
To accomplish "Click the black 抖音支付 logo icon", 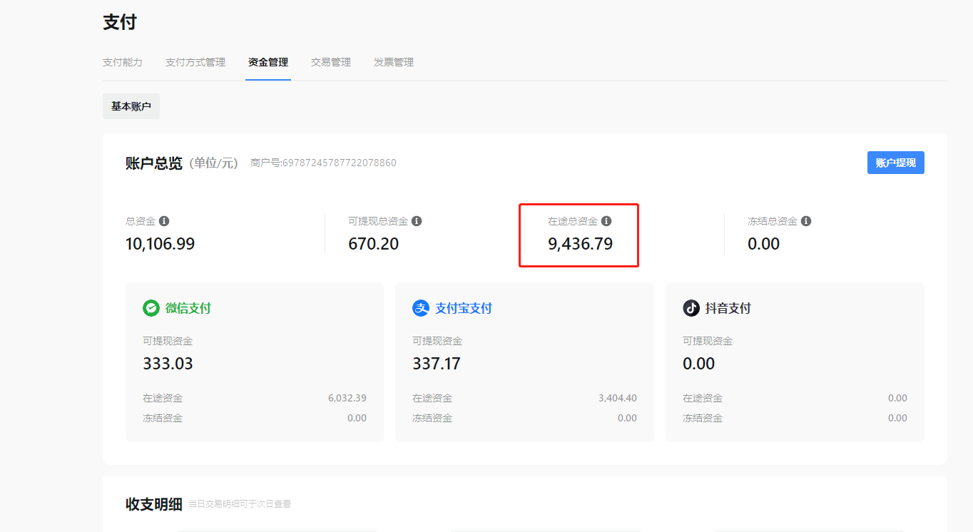I will [691, 308].
